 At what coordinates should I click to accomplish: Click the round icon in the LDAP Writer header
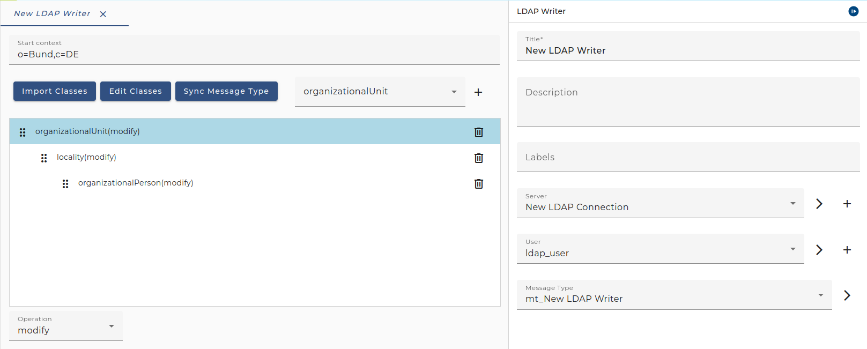853,11
